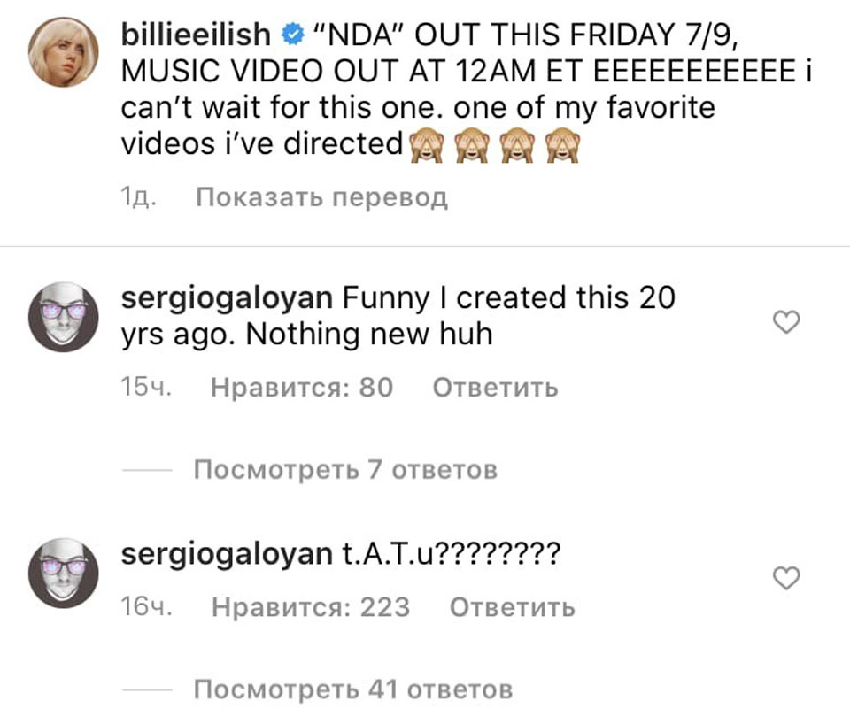
Task: Reply to the comment with 223 likes
Action: click(x=512, y=607)
